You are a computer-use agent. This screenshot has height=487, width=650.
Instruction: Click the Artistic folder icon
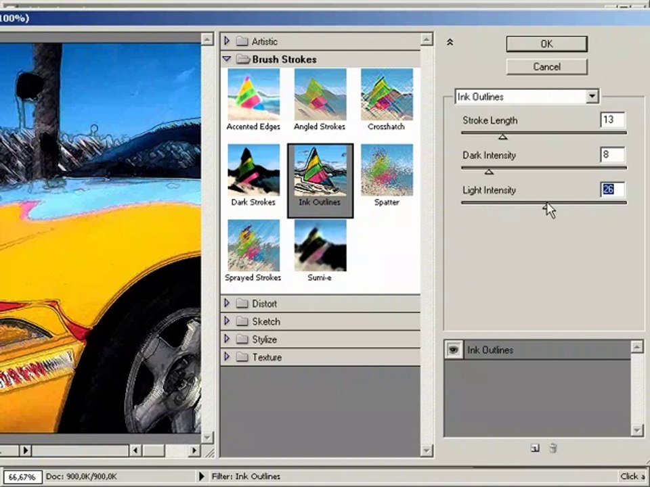coord(242,41)
